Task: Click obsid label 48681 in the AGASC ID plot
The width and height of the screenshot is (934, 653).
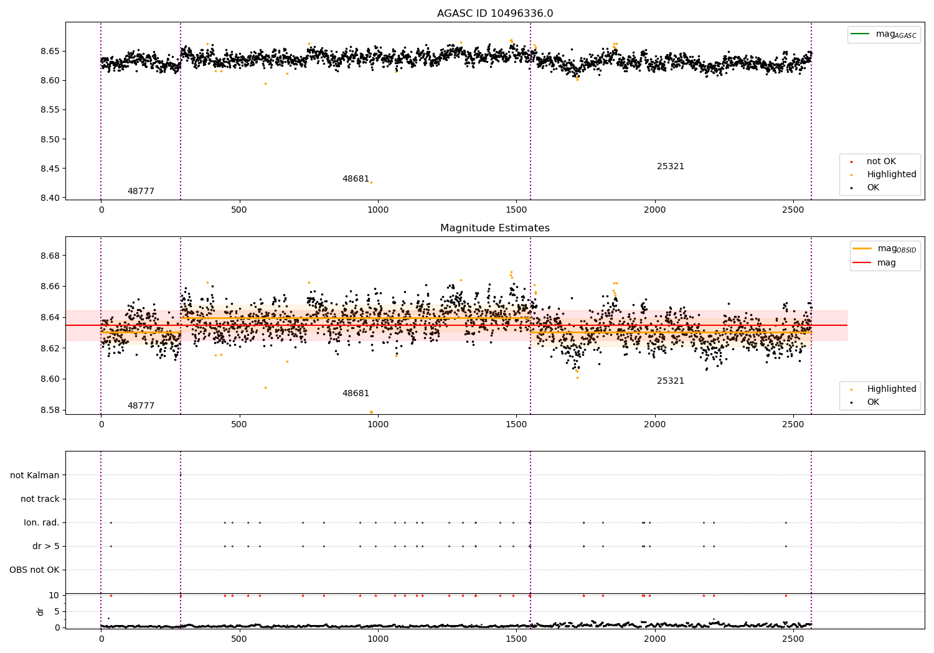Action: click(x=356, y=179)
